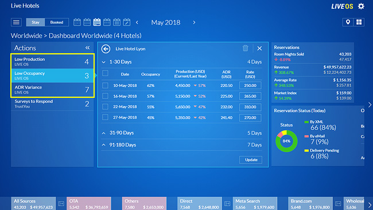Select Low Production action

coord(52,61)
